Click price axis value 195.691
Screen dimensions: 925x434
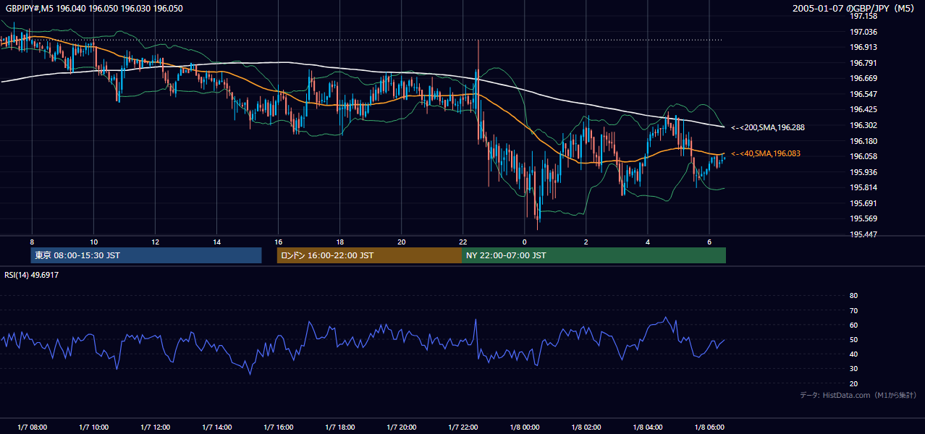tap(863, 203)
